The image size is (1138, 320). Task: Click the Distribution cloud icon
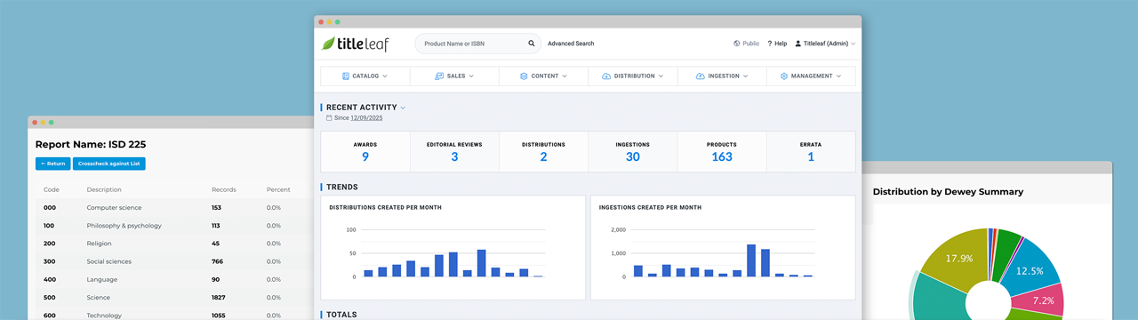click(x=606, y=76)
